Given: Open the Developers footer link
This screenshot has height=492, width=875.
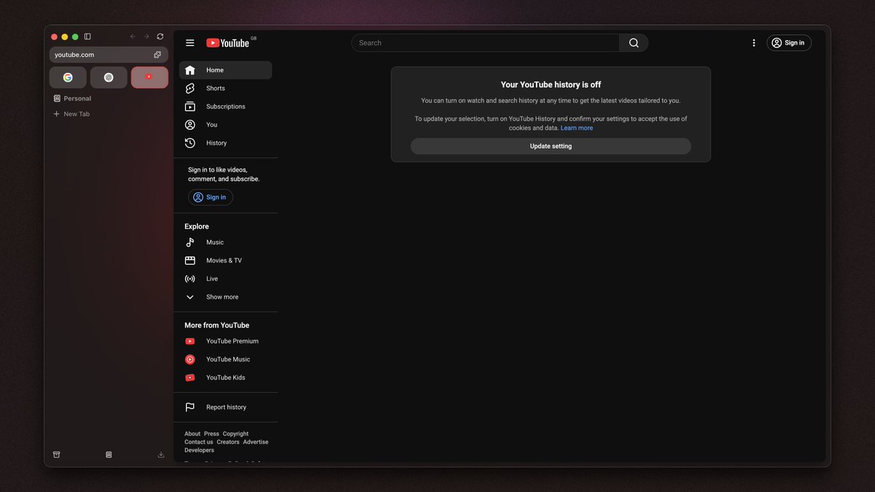Looking at the screenshot, I should pos(199,450).
